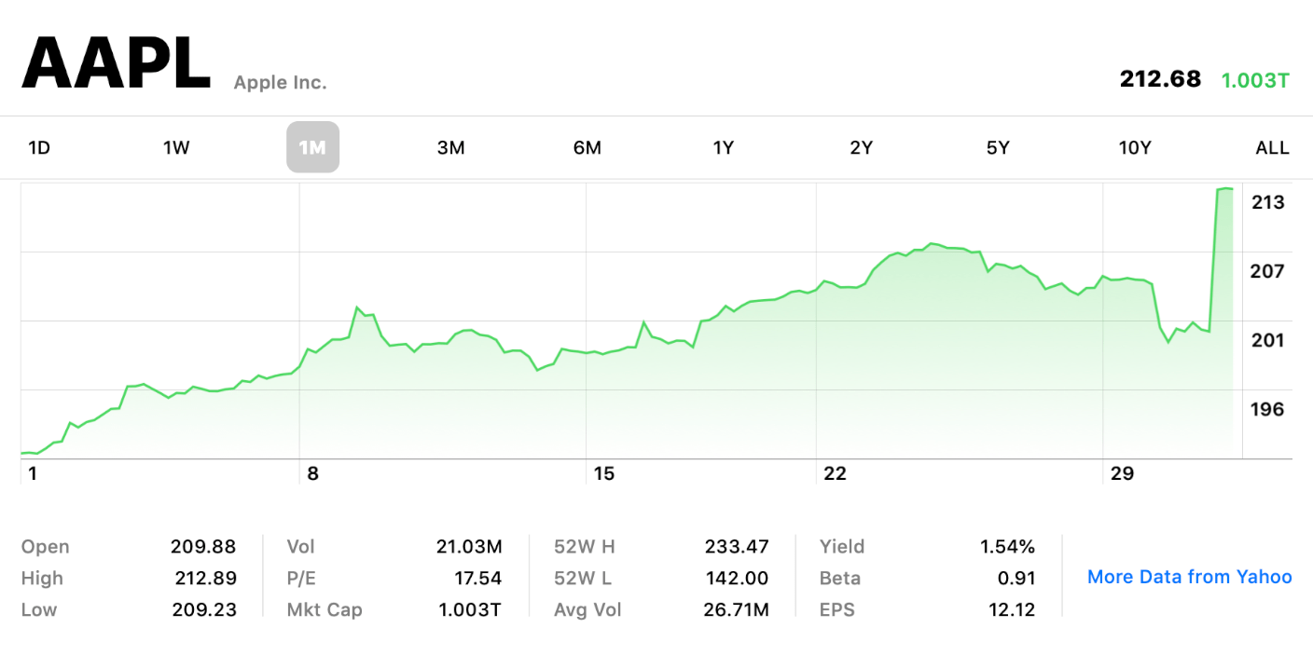Screen dimensions: 1313x669
Task: Click the AAPL ticker heading
Action: pos(117,64)
